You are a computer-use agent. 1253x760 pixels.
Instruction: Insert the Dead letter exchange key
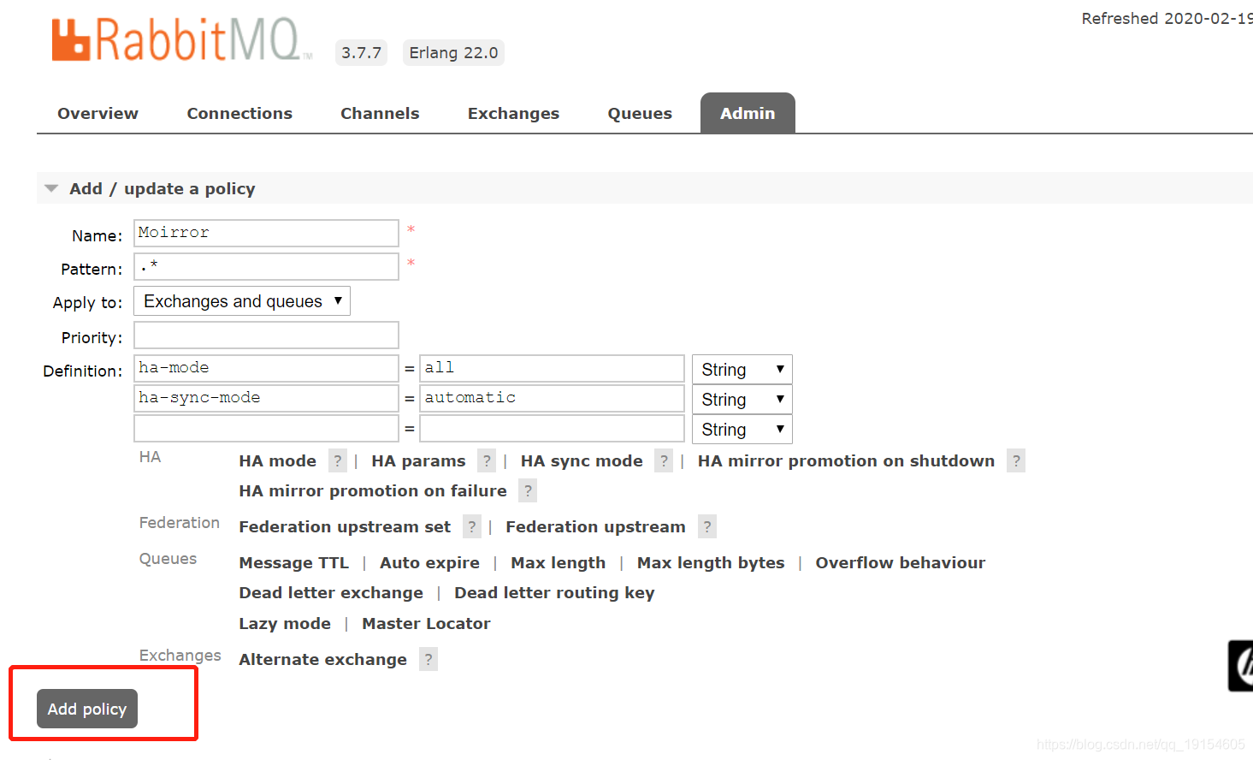[x=331, y=593]
